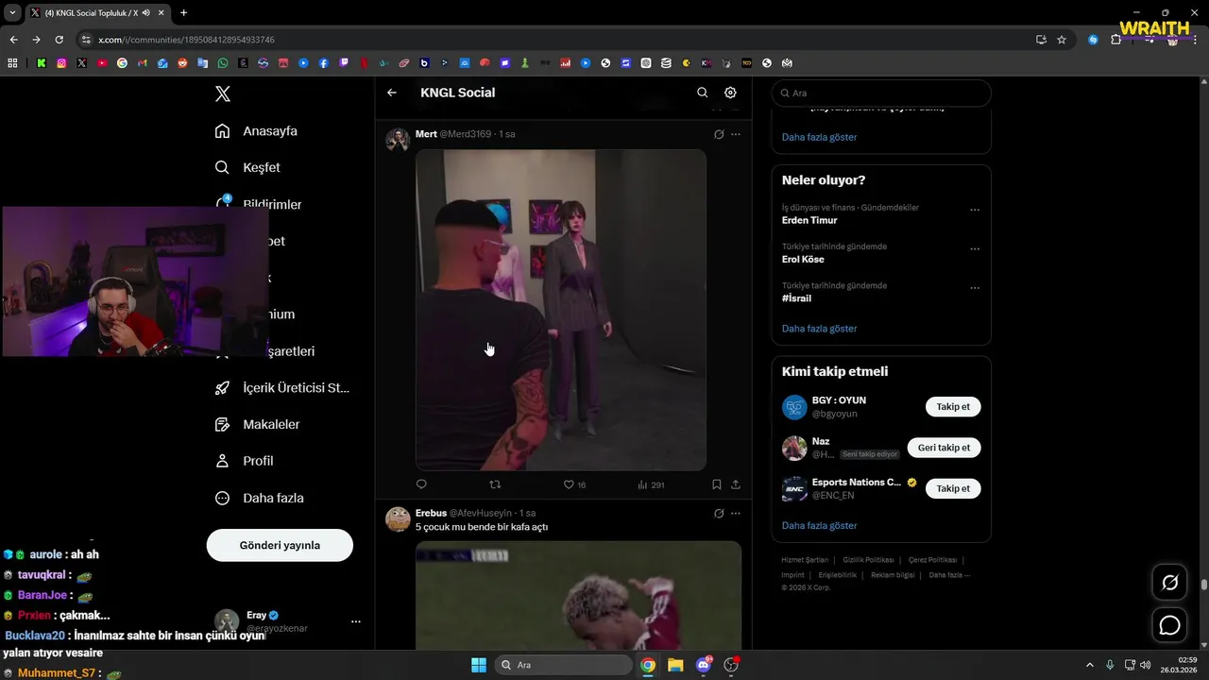This screenshot has width=1209, height=680.
Task: Click the page vertical scrollbar thumb
Action: click(x=1203, y=585)
